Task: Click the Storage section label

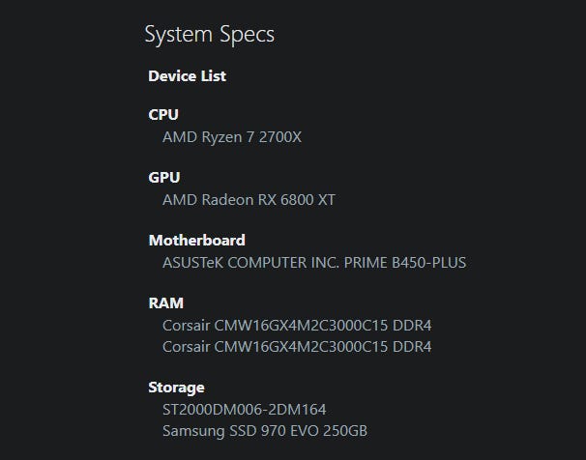Action: point(176,388)
